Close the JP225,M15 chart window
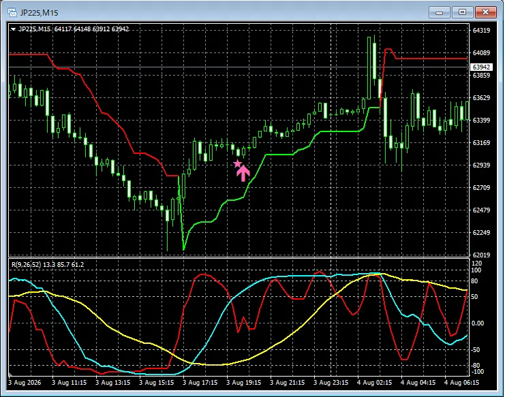 (x=486, y=12)
